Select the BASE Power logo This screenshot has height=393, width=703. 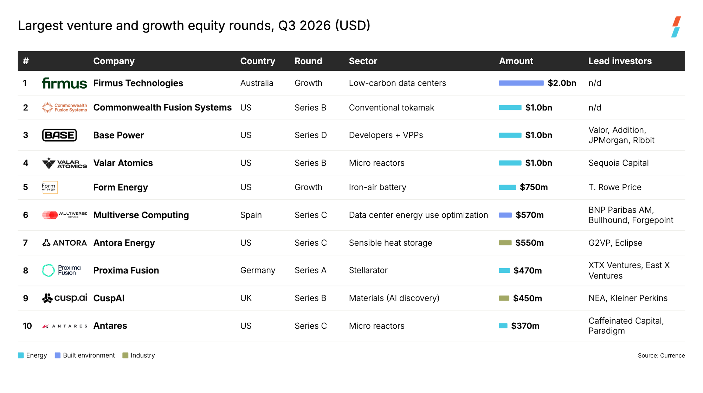(x=59, y=135)
